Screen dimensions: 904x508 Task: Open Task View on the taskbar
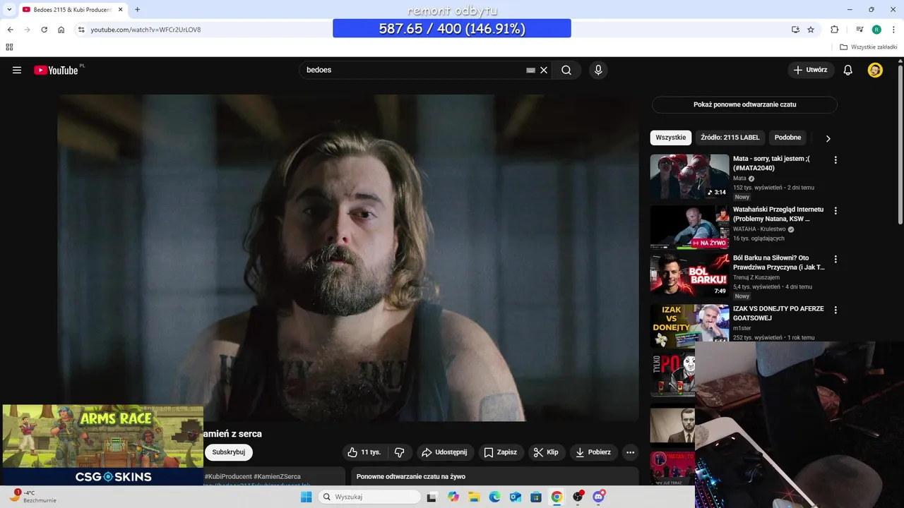point(431,497)
